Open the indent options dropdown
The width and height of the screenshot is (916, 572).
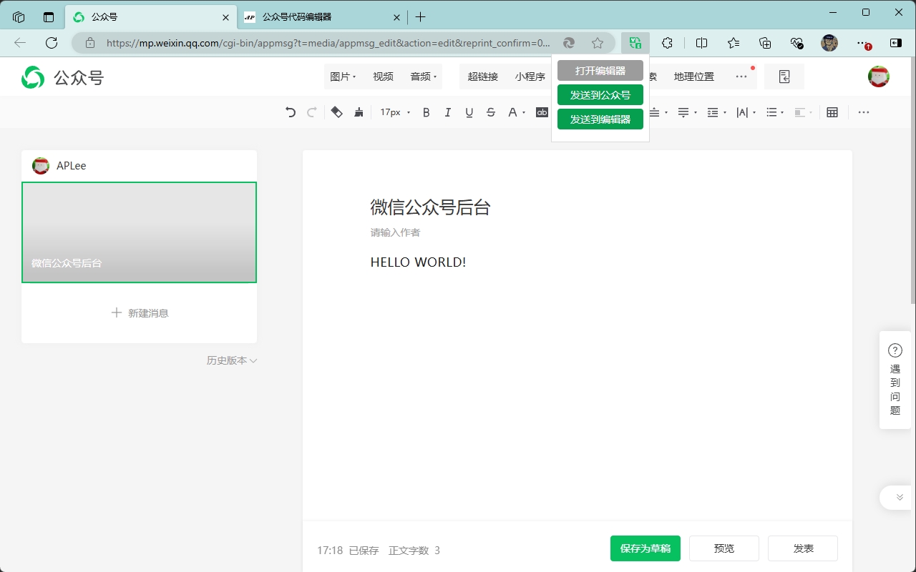716,112
